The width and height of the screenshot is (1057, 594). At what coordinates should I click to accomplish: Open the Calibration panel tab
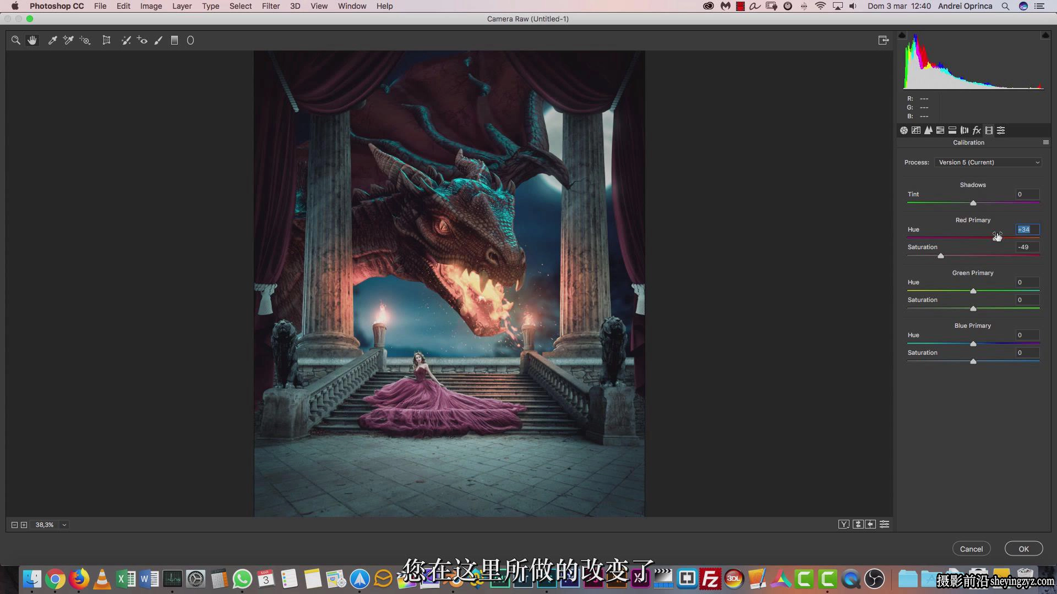coord(989,130)
